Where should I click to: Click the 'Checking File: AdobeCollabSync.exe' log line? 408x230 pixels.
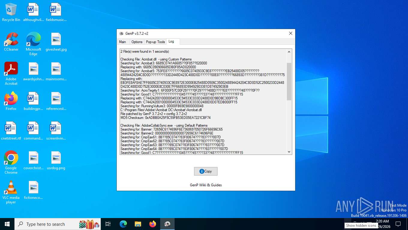pyautogui.click(x=164, y=125)
